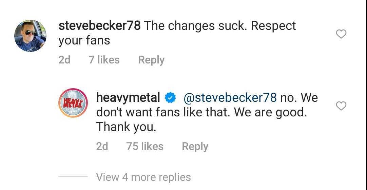Click the line left of View more replies
The image size is (367, 190).
(73, 177)
